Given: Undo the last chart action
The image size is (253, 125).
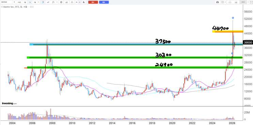Looking at the screenshot, I should click(77, 2).
